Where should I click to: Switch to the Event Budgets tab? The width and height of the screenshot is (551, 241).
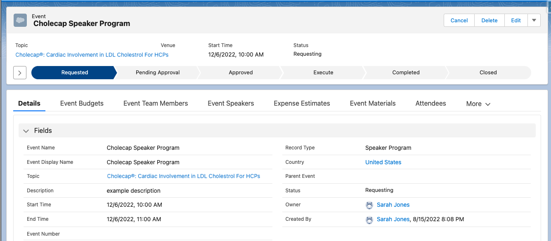[x=81, y=103]
